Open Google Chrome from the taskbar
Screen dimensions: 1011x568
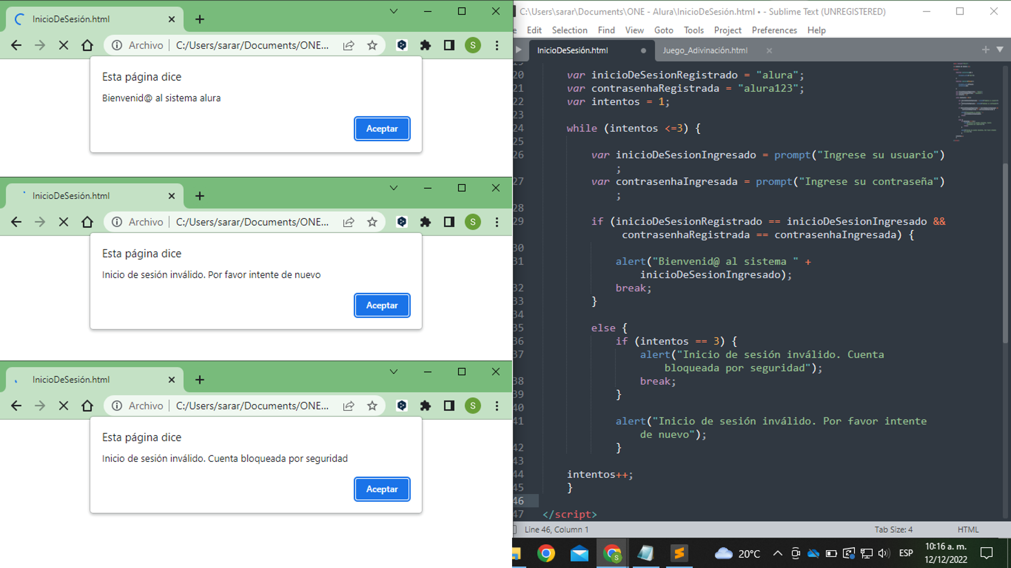tap(546, 553)
